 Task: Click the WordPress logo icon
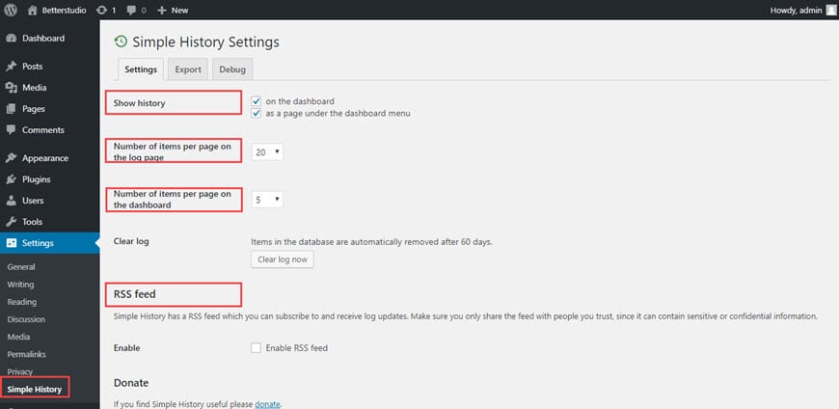pyautogui.click(x=11, y=10)
